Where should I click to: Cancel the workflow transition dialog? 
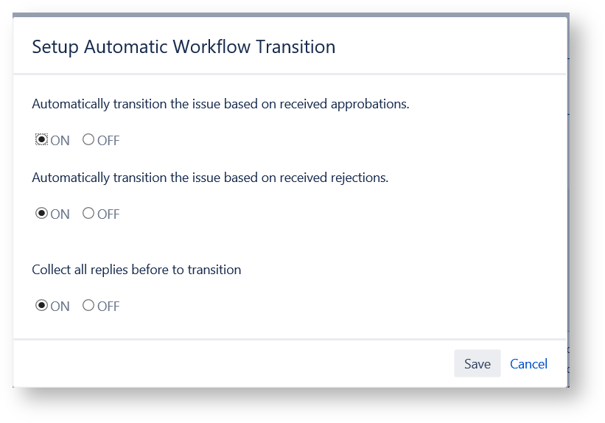[528, 364]
